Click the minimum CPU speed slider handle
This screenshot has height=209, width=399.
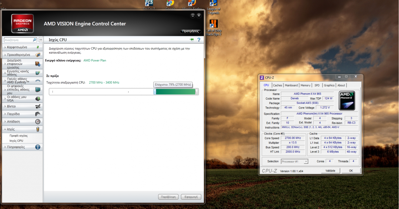(x=155, y=92)
